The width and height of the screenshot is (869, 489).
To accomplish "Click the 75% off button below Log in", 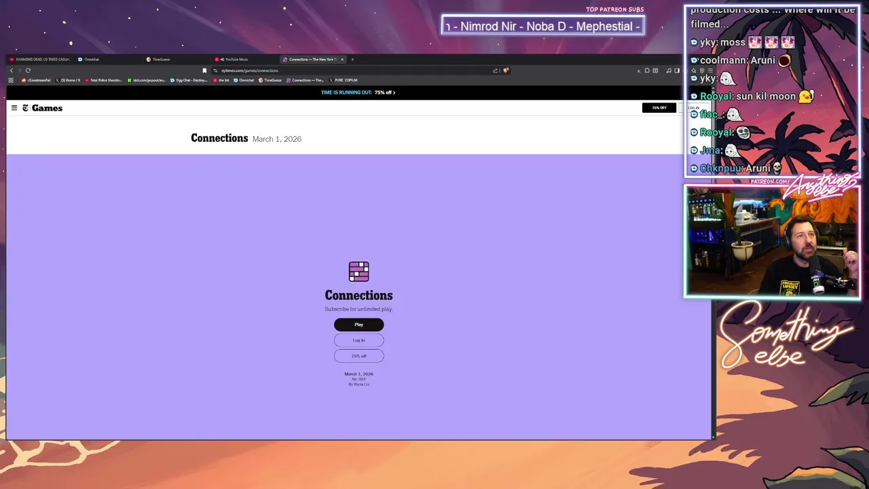I will pyautogui.click(x=358, y=356).
